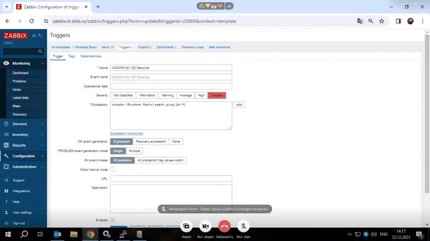Screen dimensions: 430x241
Task: Expand the Services menu section
Action: 42,124
